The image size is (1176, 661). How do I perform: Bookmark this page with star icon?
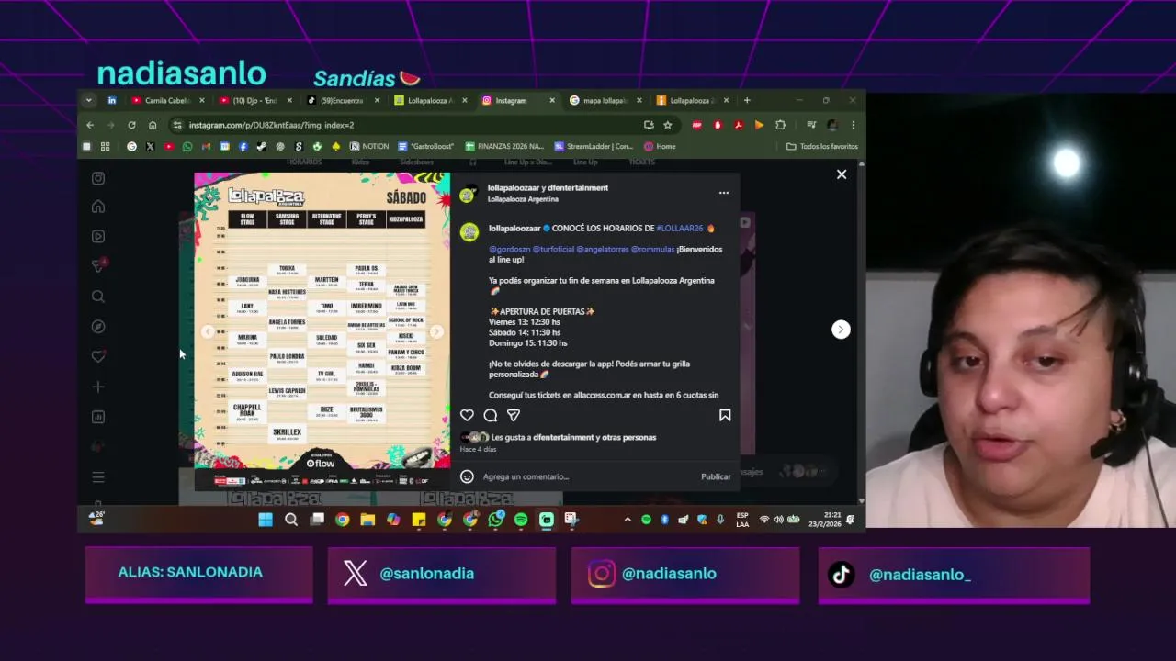point(668,125)
